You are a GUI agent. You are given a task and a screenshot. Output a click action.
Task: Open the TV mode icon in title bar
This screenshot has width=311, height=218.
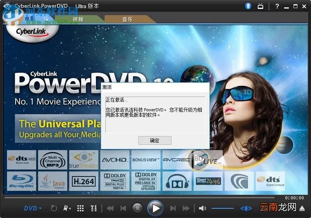[x=260, y=6]
